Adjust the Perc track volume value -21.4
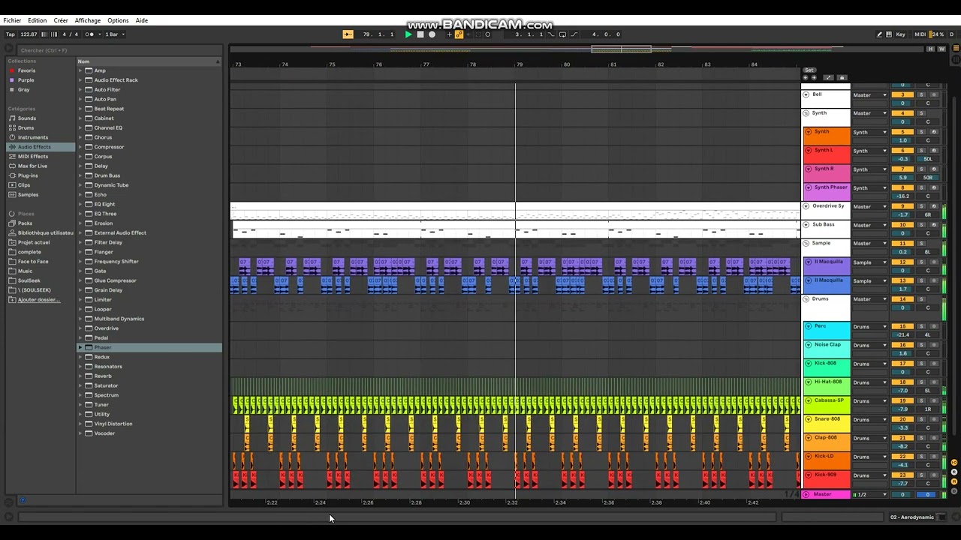 click(x=902, y=334)
